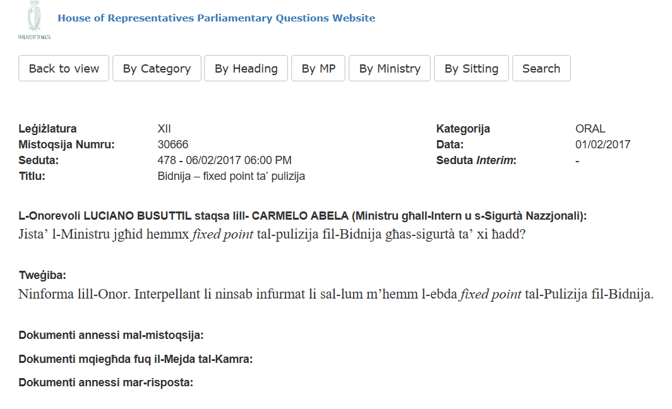
Task: Click the sitting 478 date text
Action: pyautogui.click(x=225, y=160)
